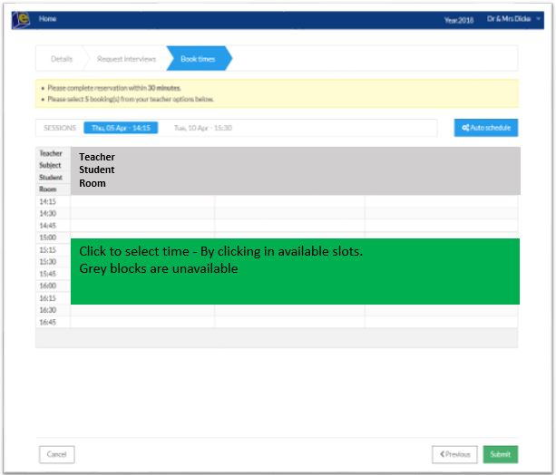Select the 14:45 slot in last teacher column
The height and width of the screenshot is (475, 556).
pyautogui.click(x=441, y=225)
